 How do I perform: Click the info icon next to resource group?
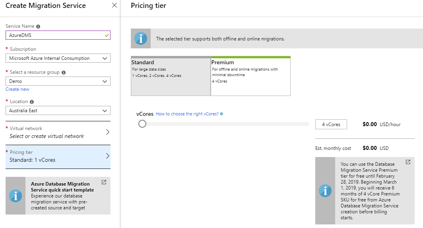[x=64, y=73]
